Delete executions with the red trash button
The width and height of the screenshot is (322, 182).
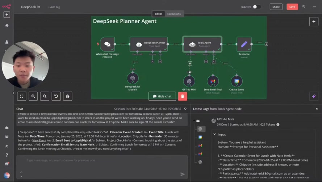tap(182, 96)
